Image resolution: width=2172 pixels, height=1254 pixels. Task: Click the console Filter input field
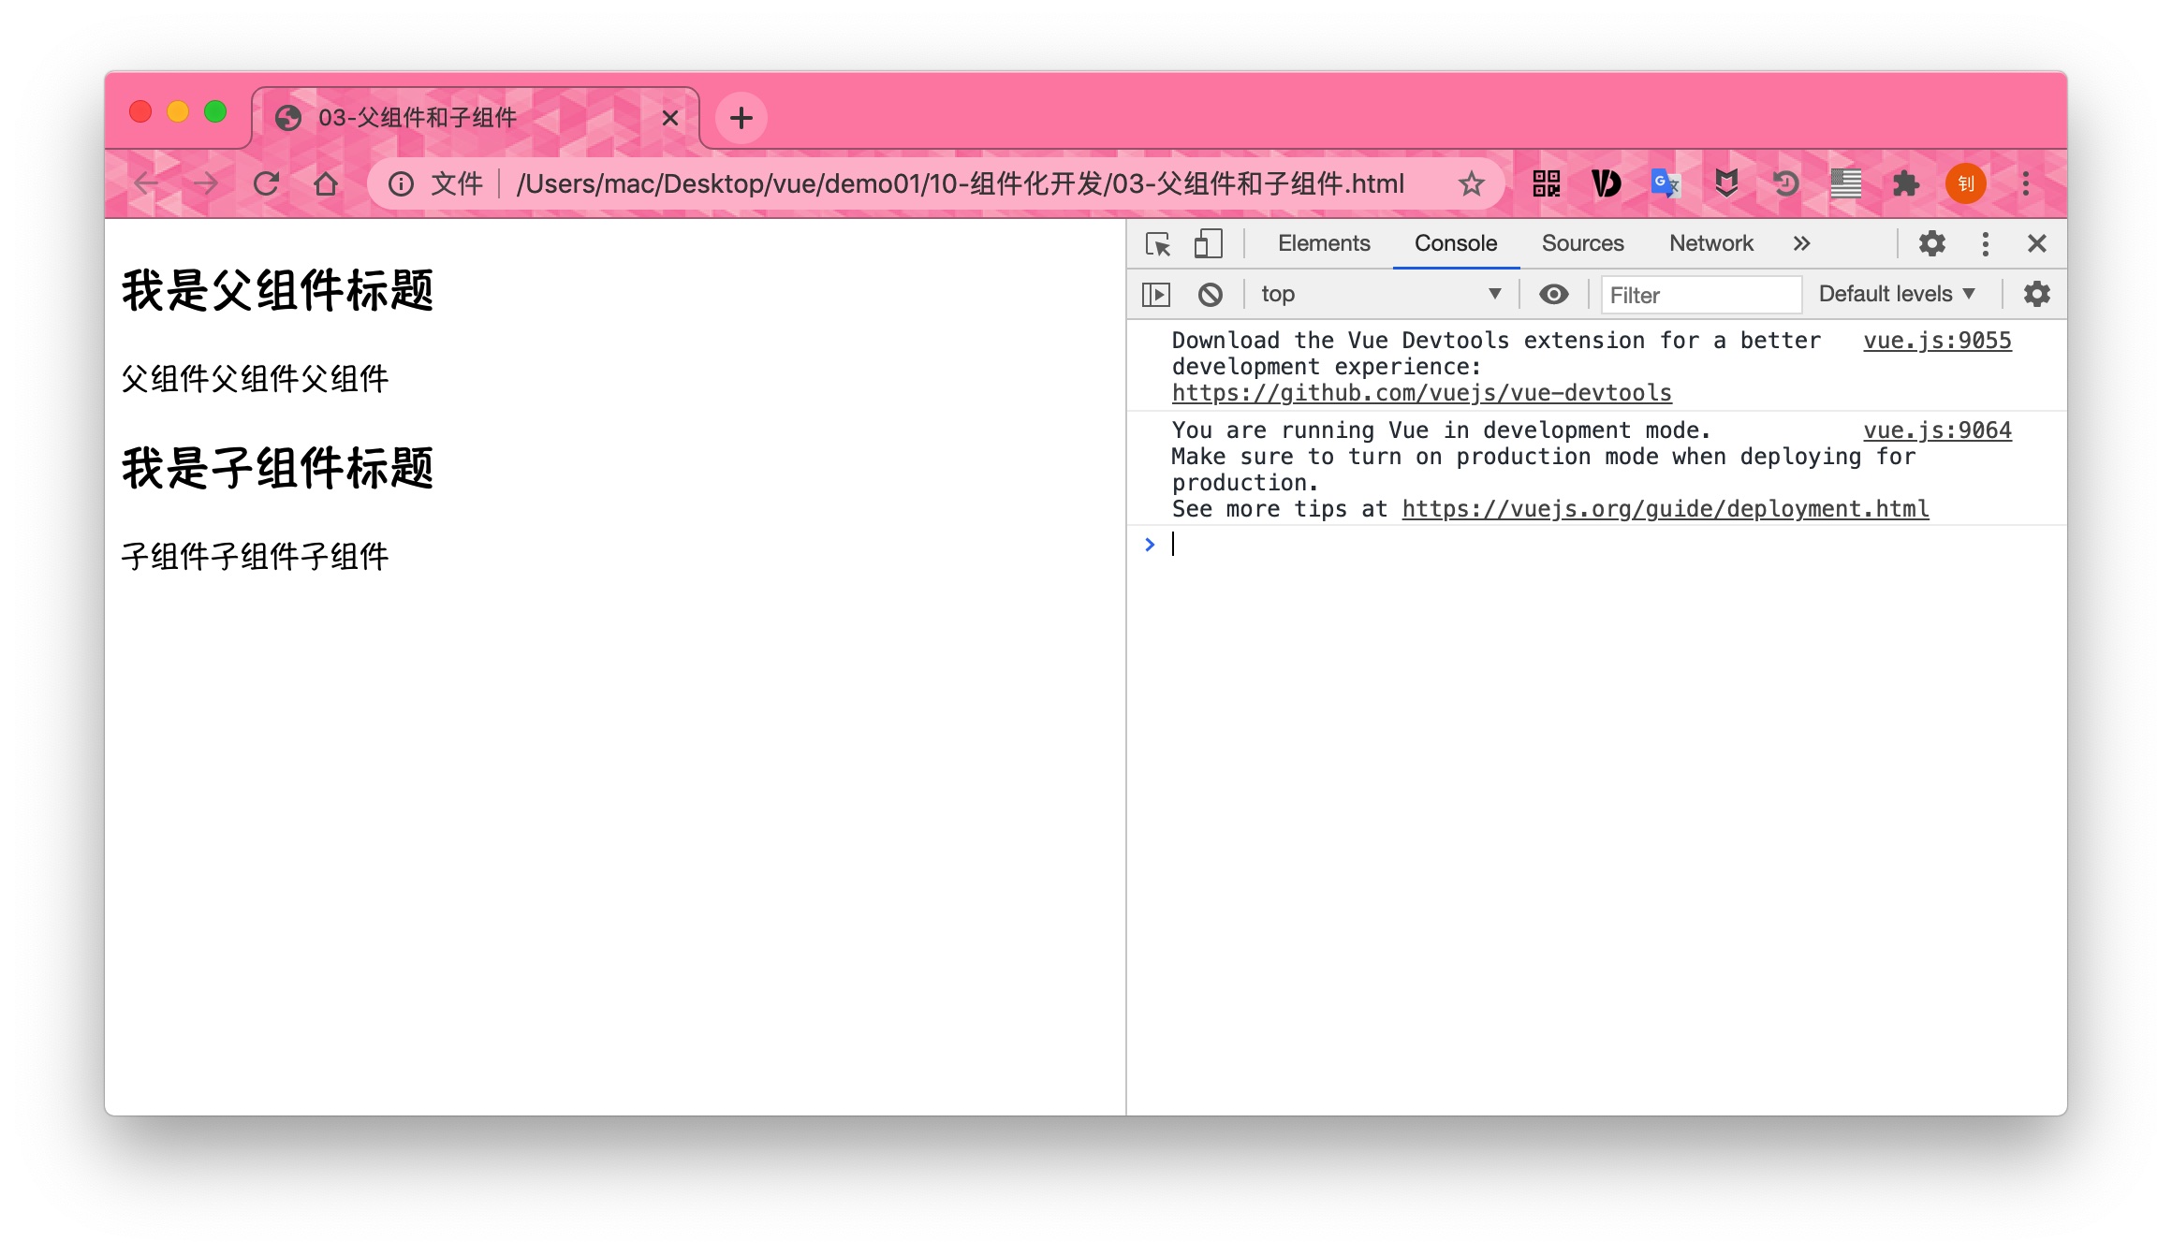tap(1699, 295)
